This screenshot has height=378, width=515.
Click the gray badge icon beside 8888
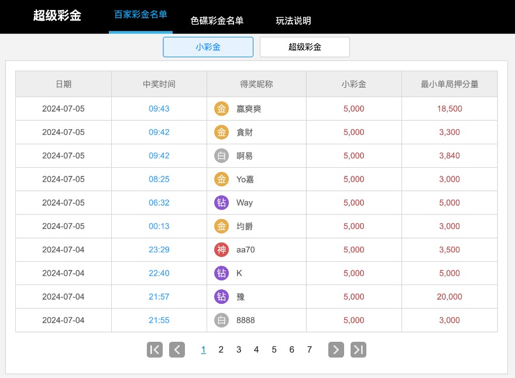point(221,320)
